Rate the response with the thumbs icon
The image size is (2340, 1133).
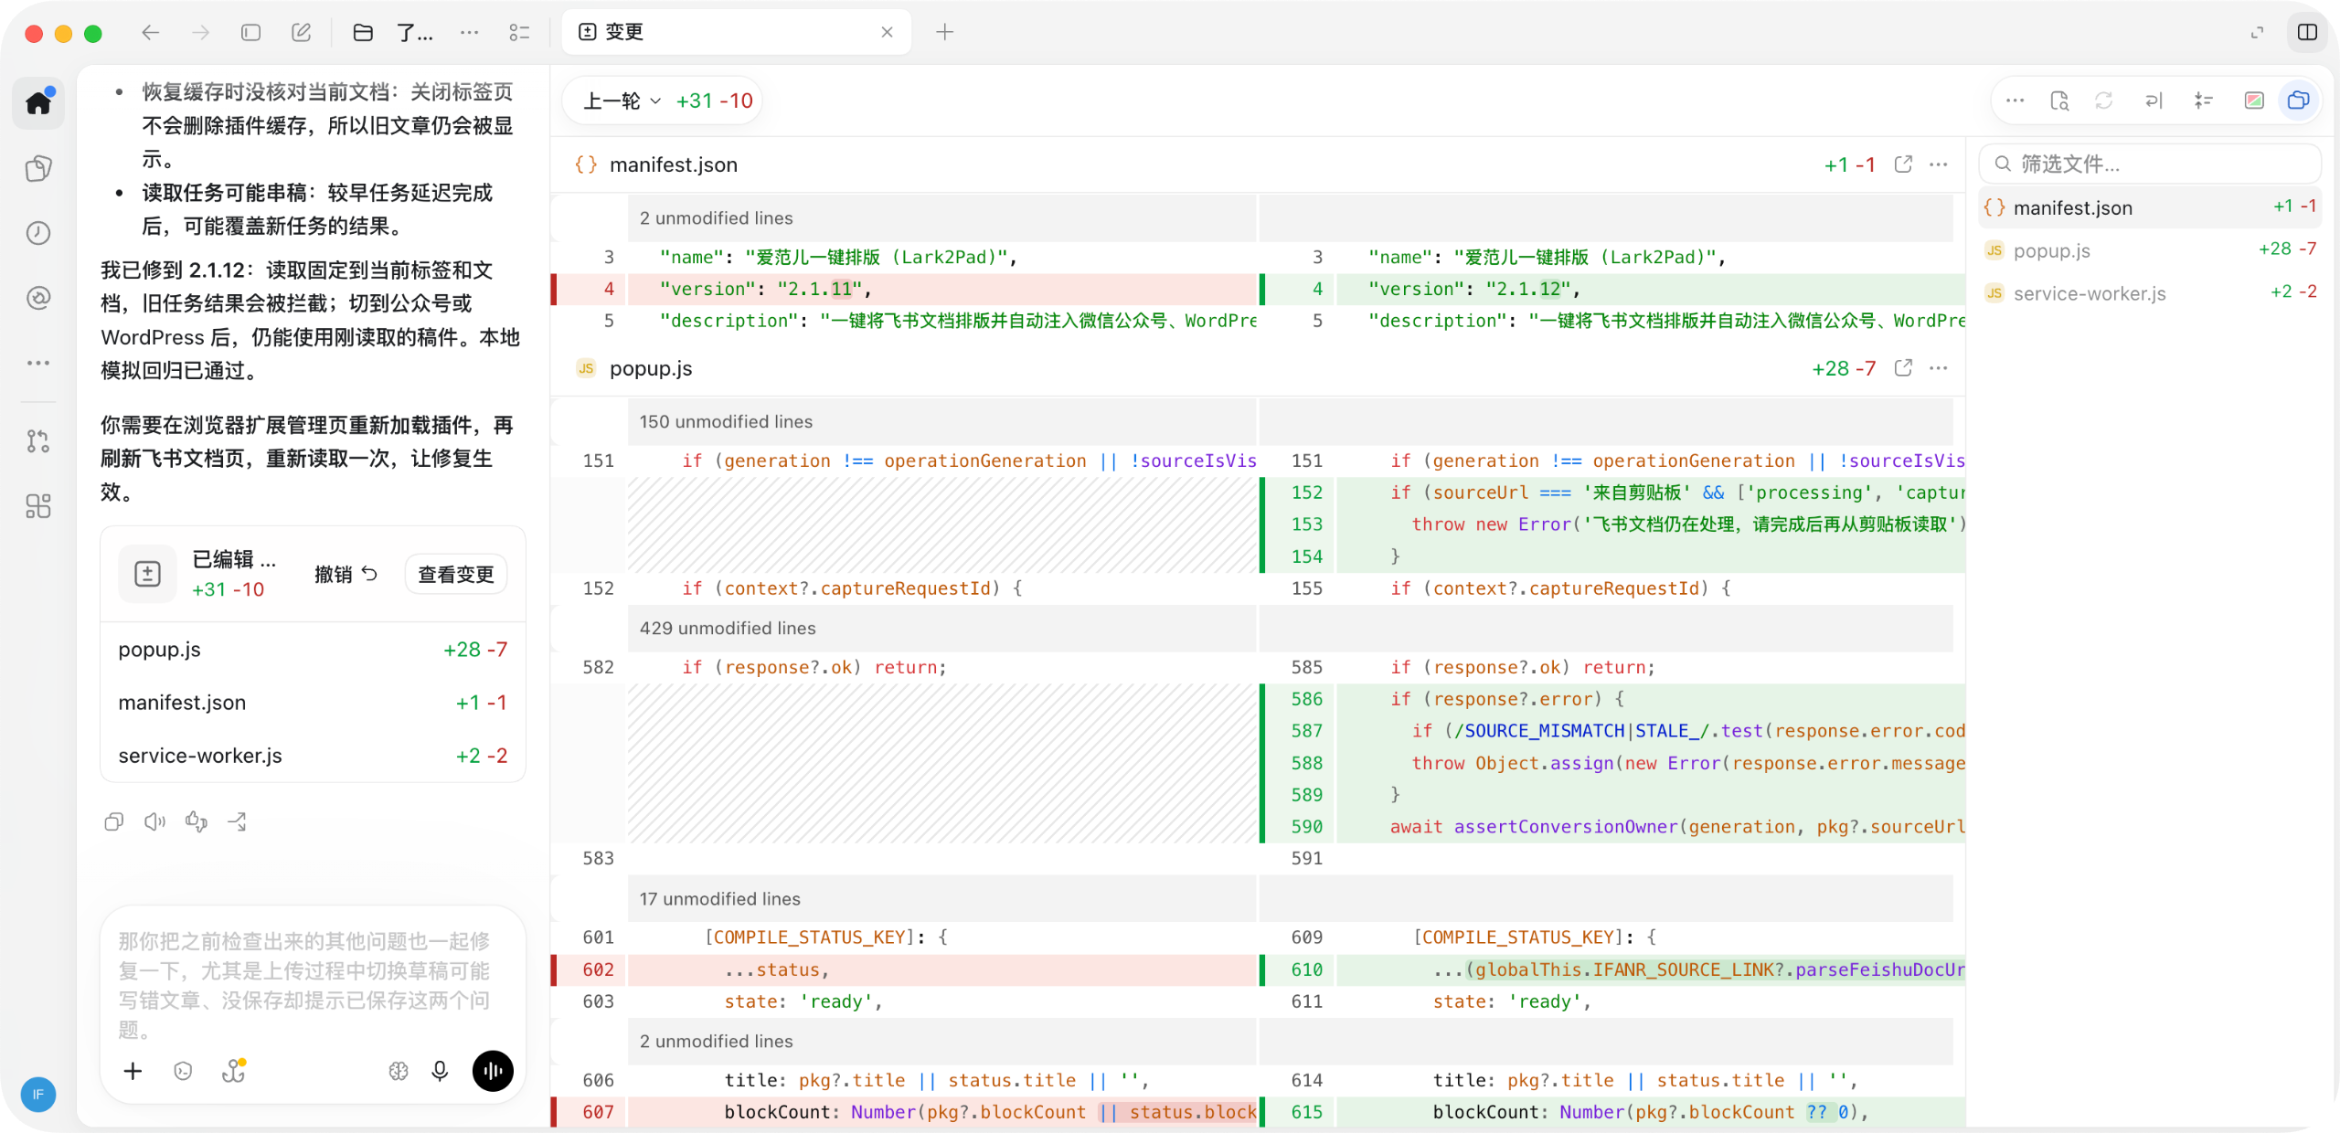click(x=197, y=822)
